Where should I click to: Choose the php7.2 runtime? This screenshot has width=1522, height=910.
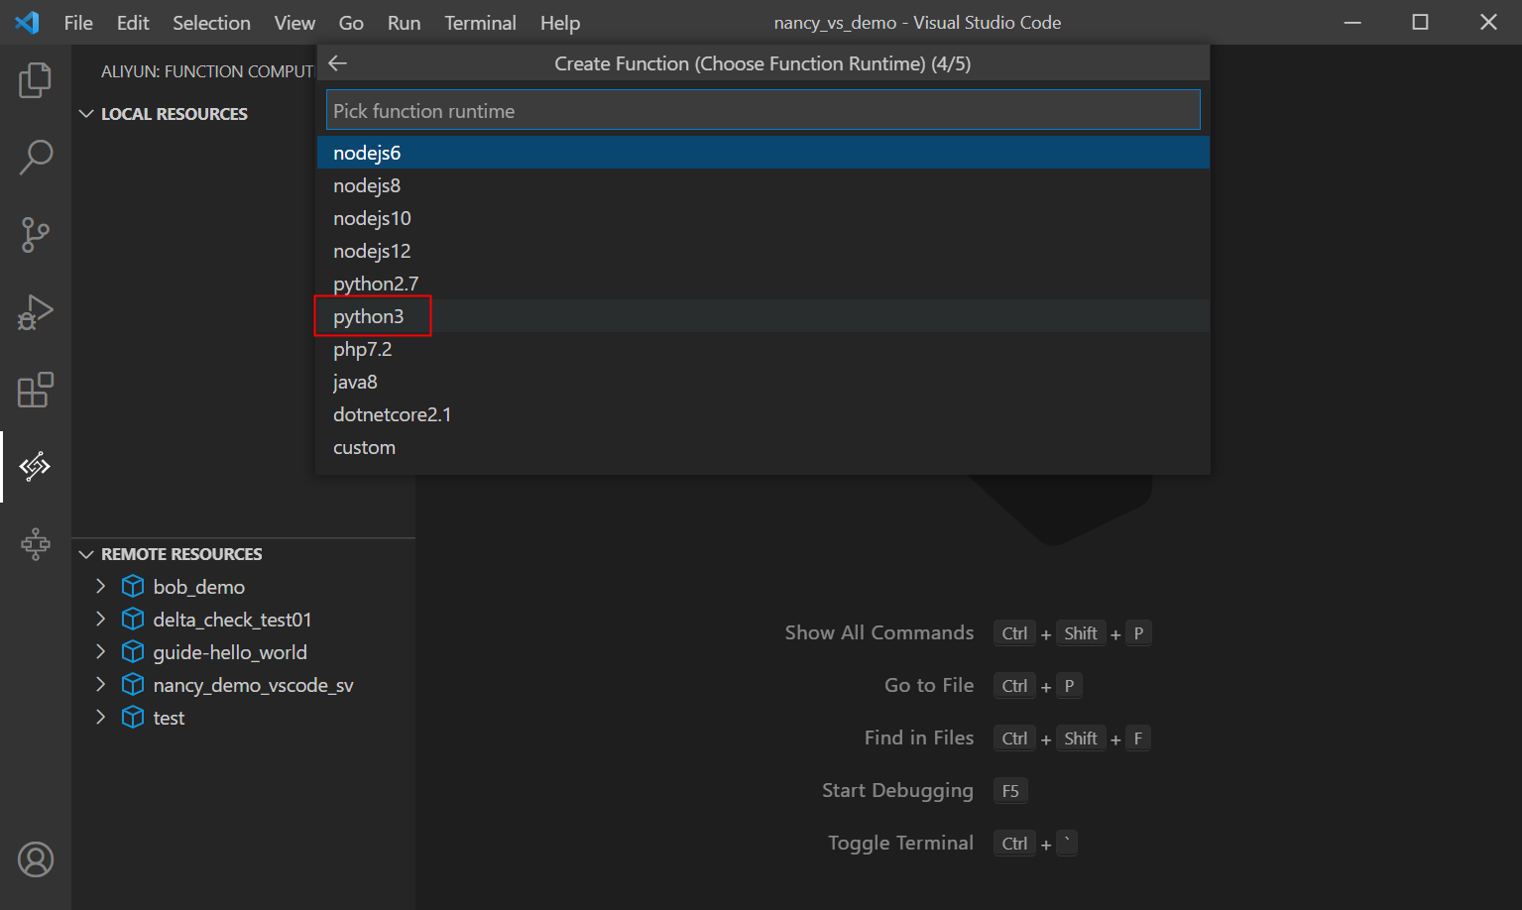click(762, 349)
